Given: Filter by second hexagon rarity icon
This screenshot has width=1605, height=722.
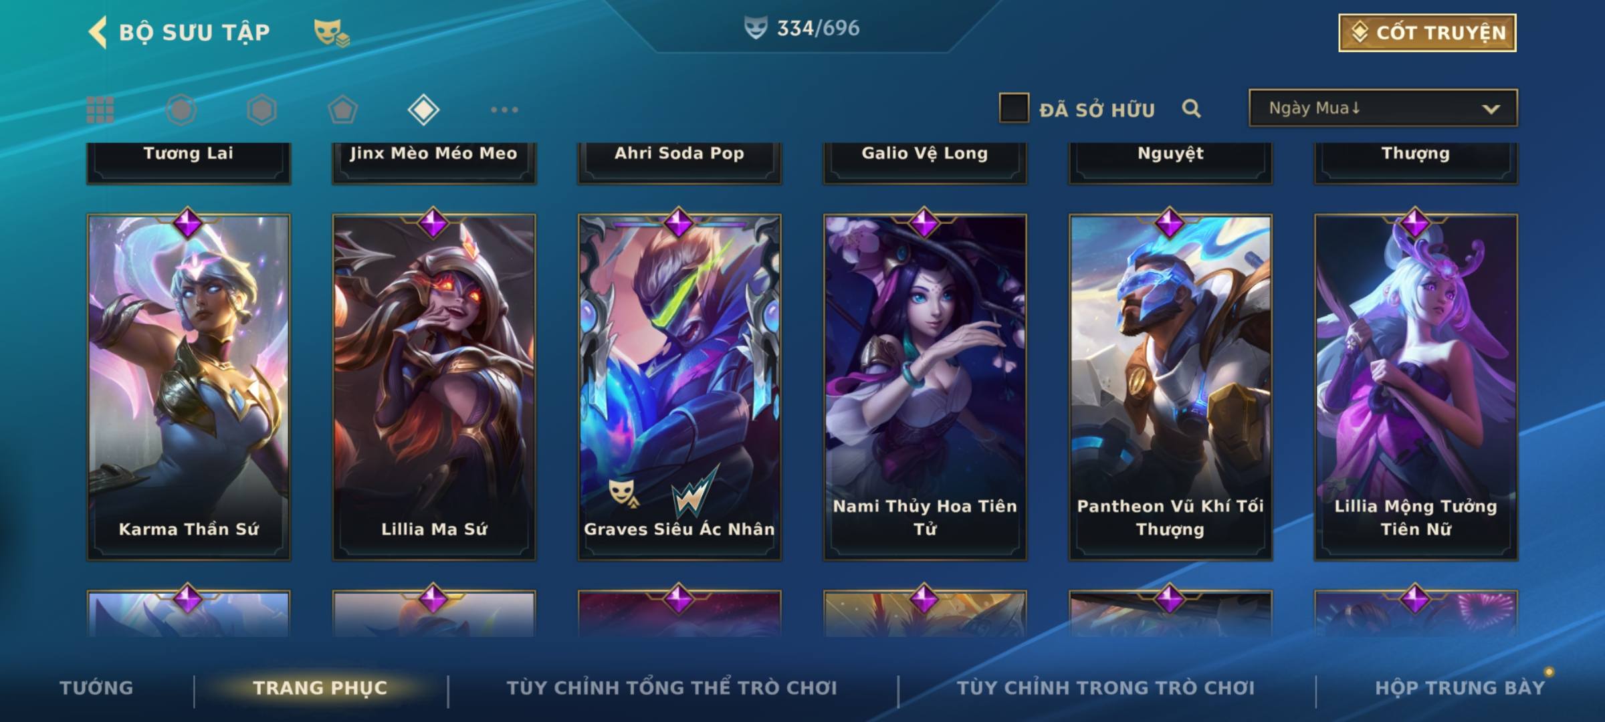Looking at the screenshot, I should (x=261, y=110).
